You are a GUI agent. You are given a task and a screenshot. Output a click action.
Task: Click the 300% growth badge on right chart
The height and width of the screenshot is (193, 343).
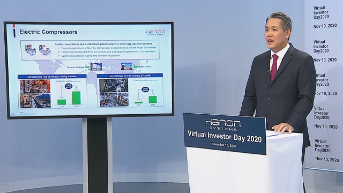coord(145,90)
